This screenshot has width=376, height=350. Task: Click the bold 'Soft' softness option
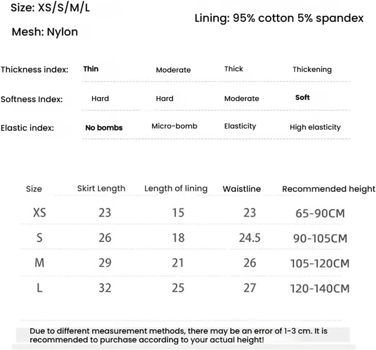(302, 98)
